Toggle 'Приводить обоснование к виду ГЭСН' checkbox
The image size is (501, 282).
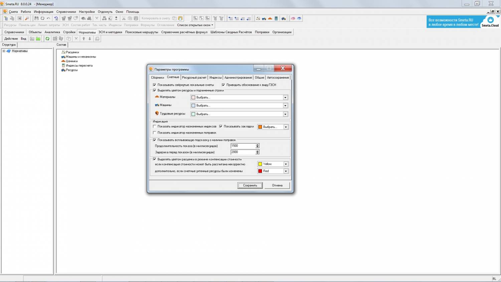point(223,85)
